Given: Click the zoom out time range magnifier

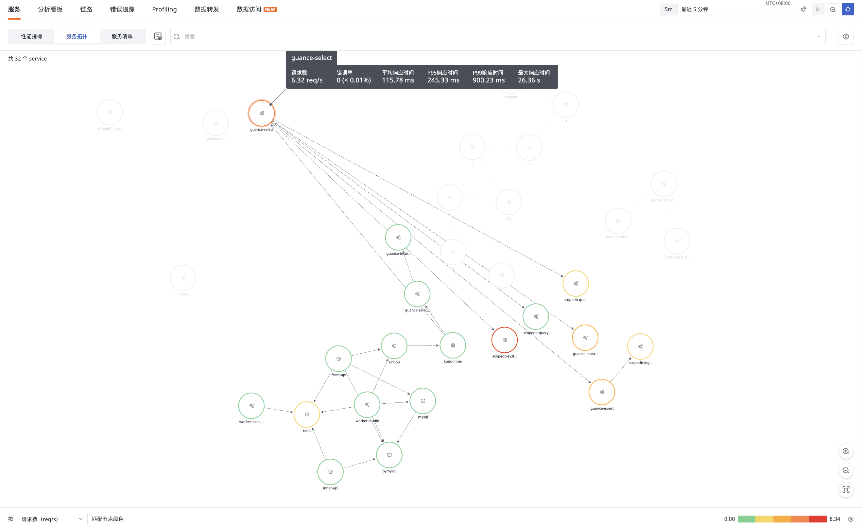Looking at the screenshot, I should point(833,9).
